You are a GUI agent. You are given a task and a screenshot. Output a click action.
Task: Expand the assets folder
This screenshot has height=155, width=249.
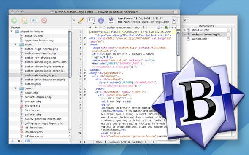point(16,45)
